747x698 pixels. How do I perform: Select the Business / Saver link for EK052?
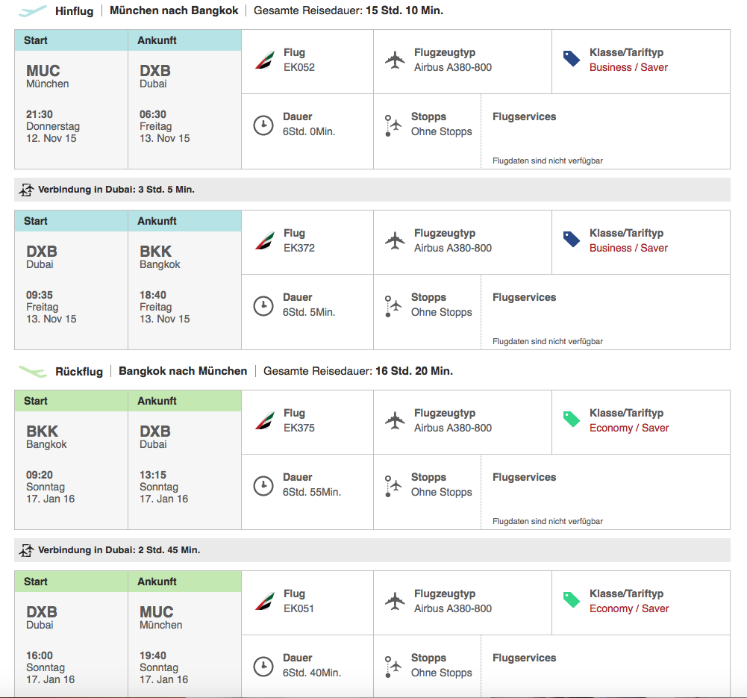click(x=628, y=67)
